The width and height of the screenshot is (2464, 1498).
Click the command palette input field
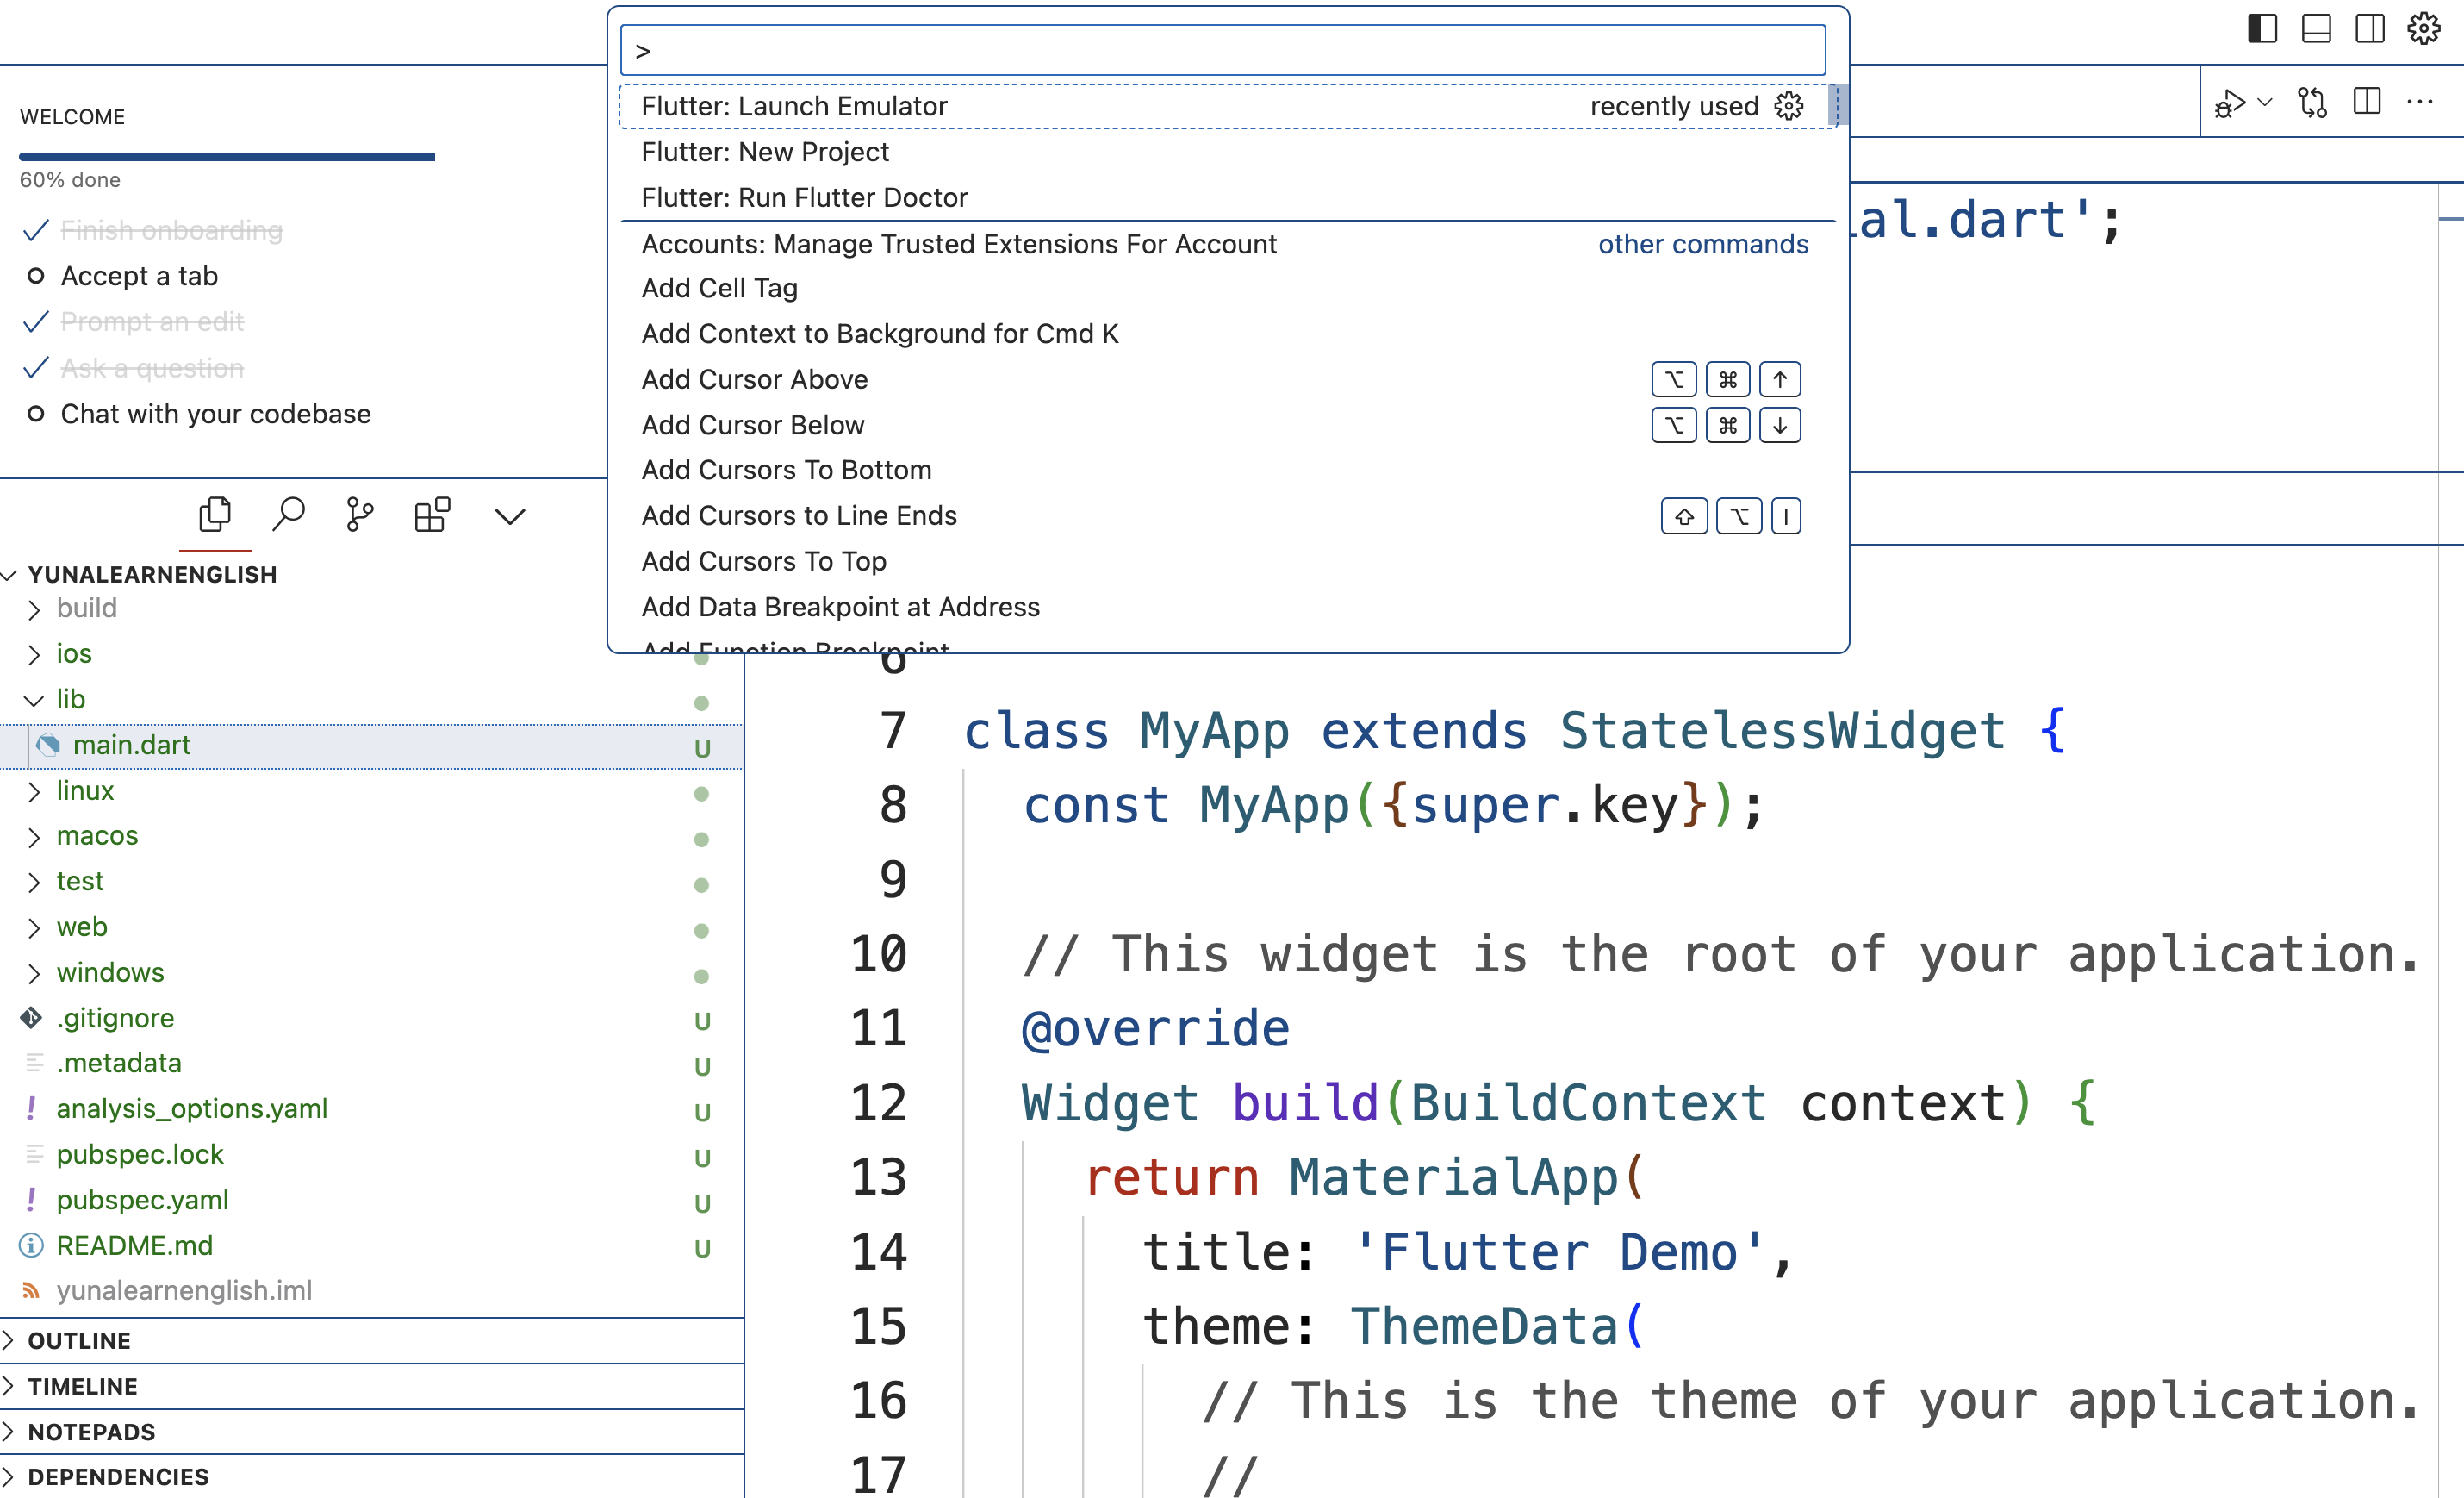tap(1223, 50)
